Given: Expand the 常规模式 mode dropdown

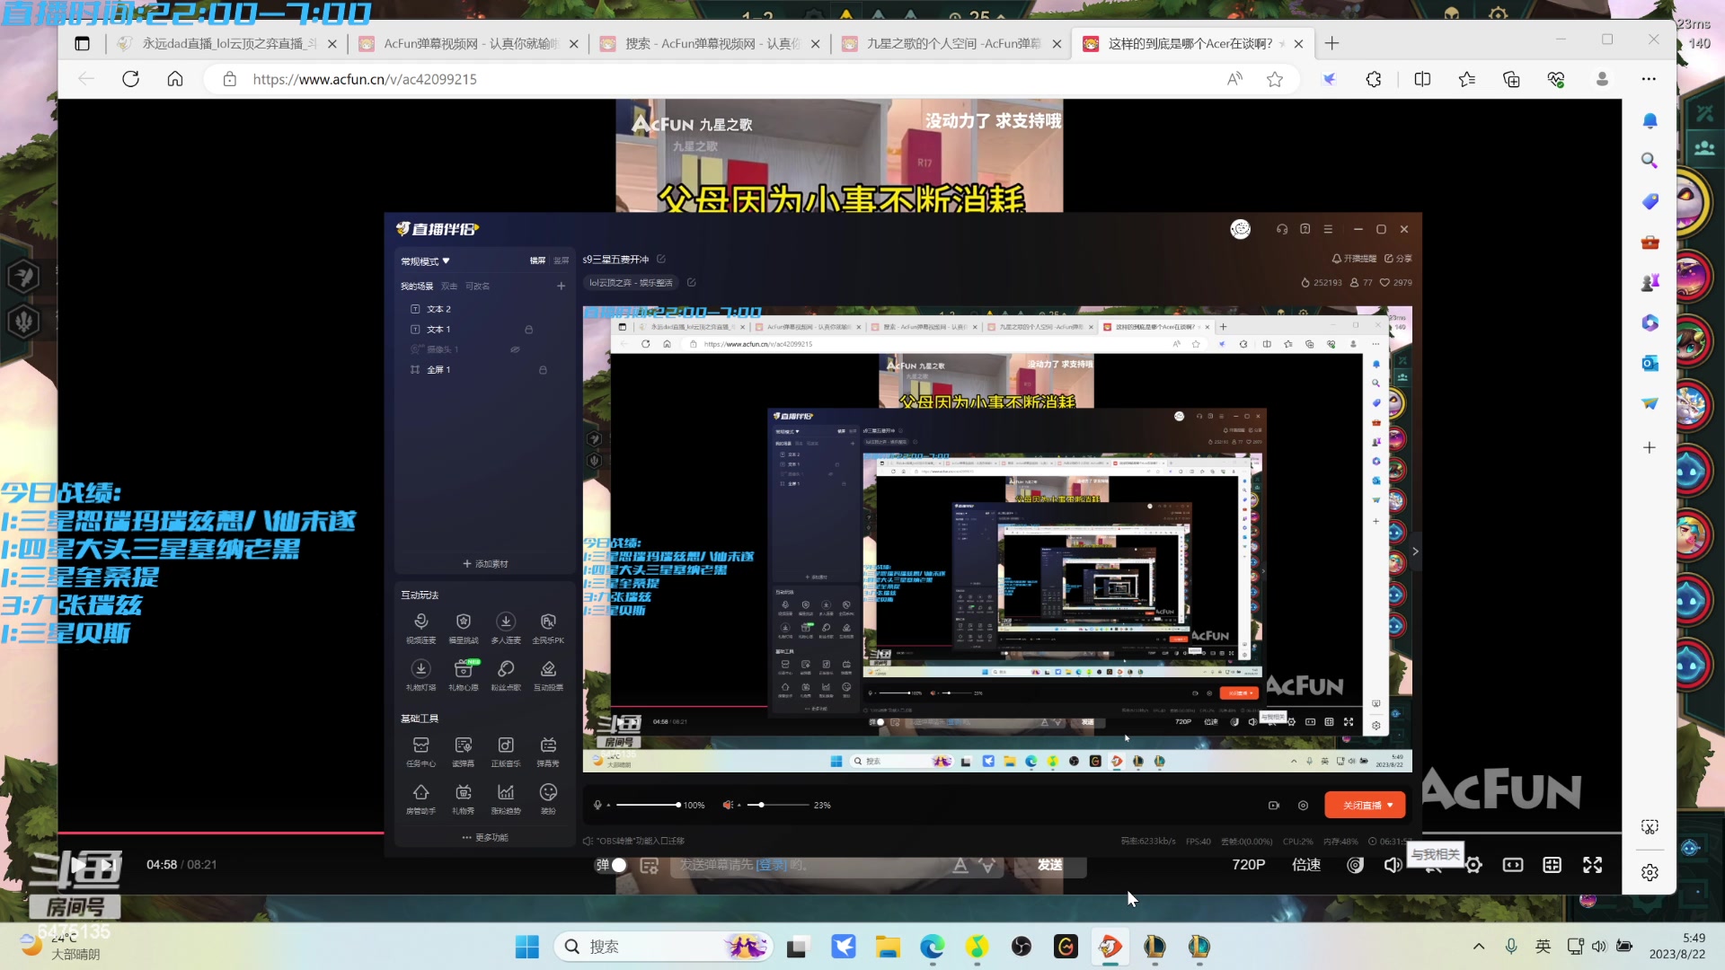Looking at the screenshot, I should 425,261.
